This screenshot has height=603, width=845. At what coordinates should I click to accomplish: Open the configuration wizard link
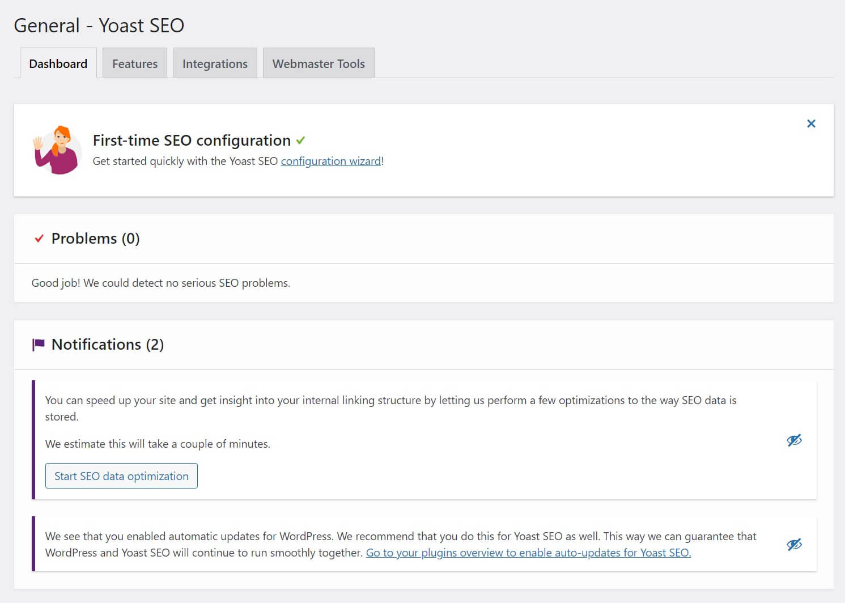coord(331,161)
